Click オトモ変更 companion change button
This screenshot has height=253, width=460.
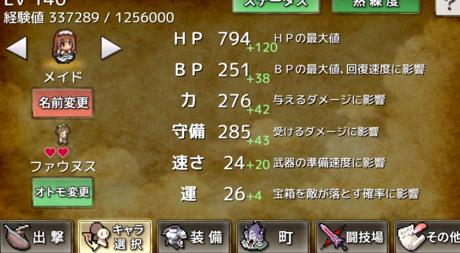pos(63,192)
